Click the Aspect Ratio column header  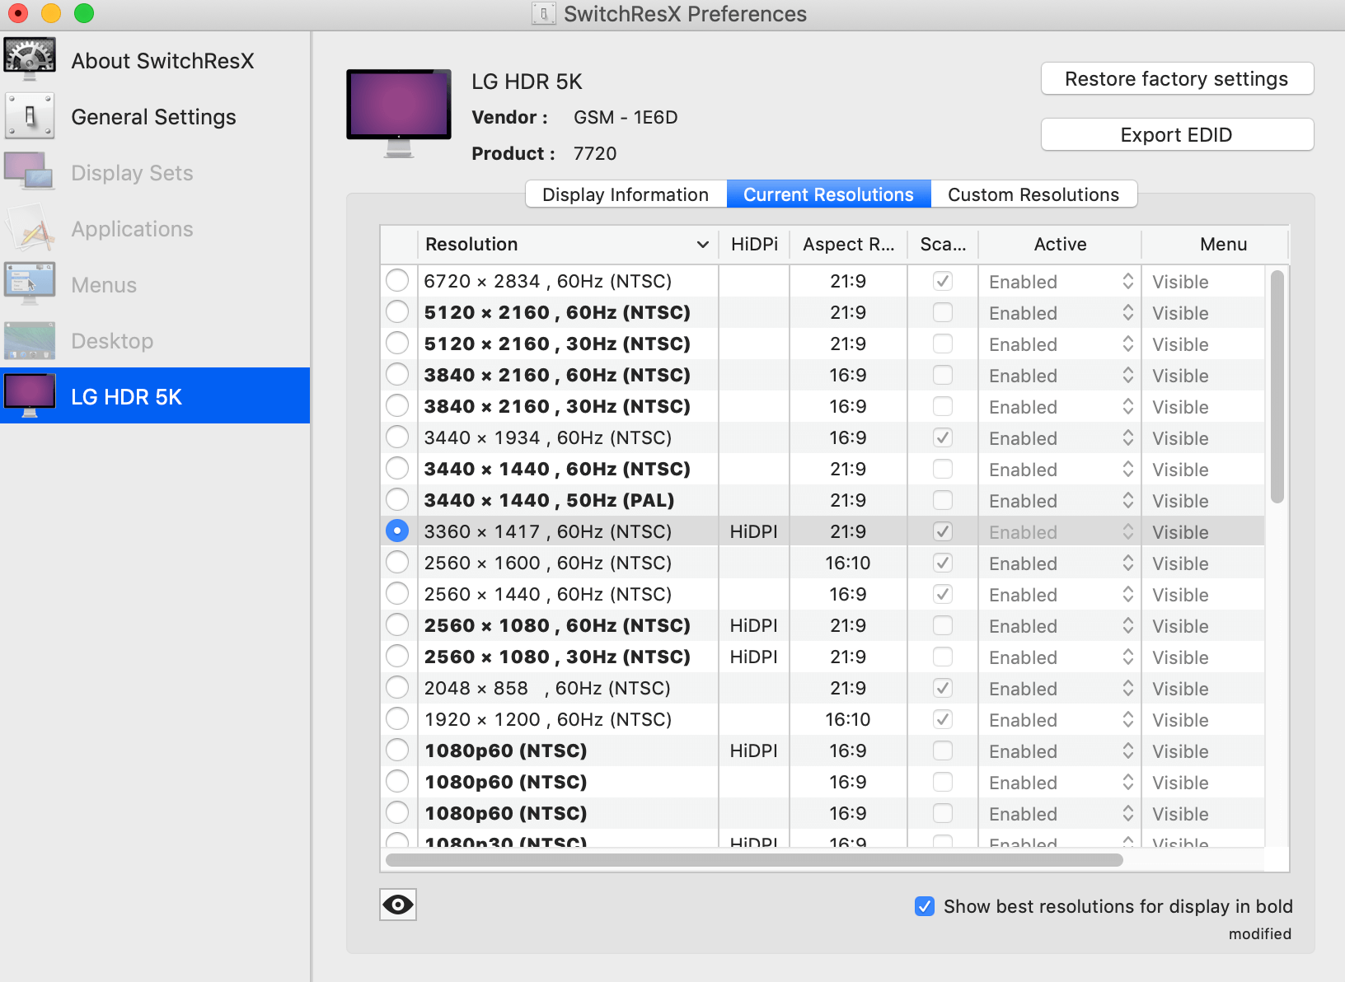848,244
